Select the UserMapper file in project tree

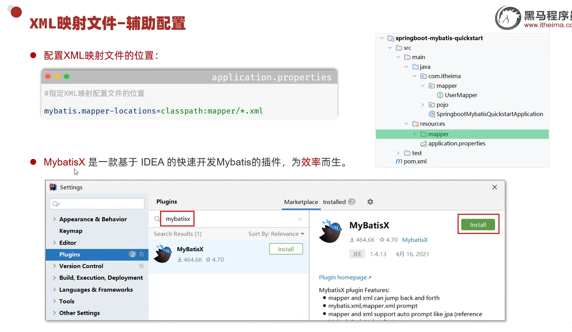(461, 95)
